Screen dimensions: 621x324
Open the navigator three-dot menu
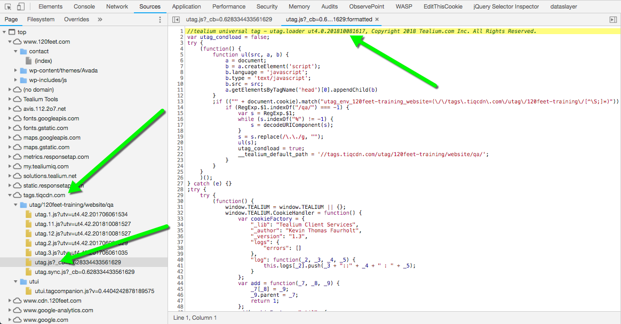160,19
